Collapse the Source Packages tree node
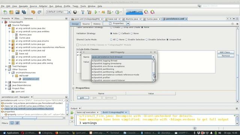Screen dimensions: 240x135 click(6, 25)
